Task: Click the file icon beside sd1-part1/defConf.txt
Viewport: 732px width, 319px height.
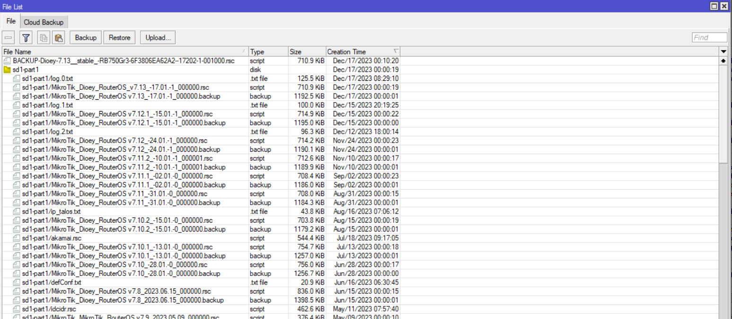Action: (x=17, y=283)
